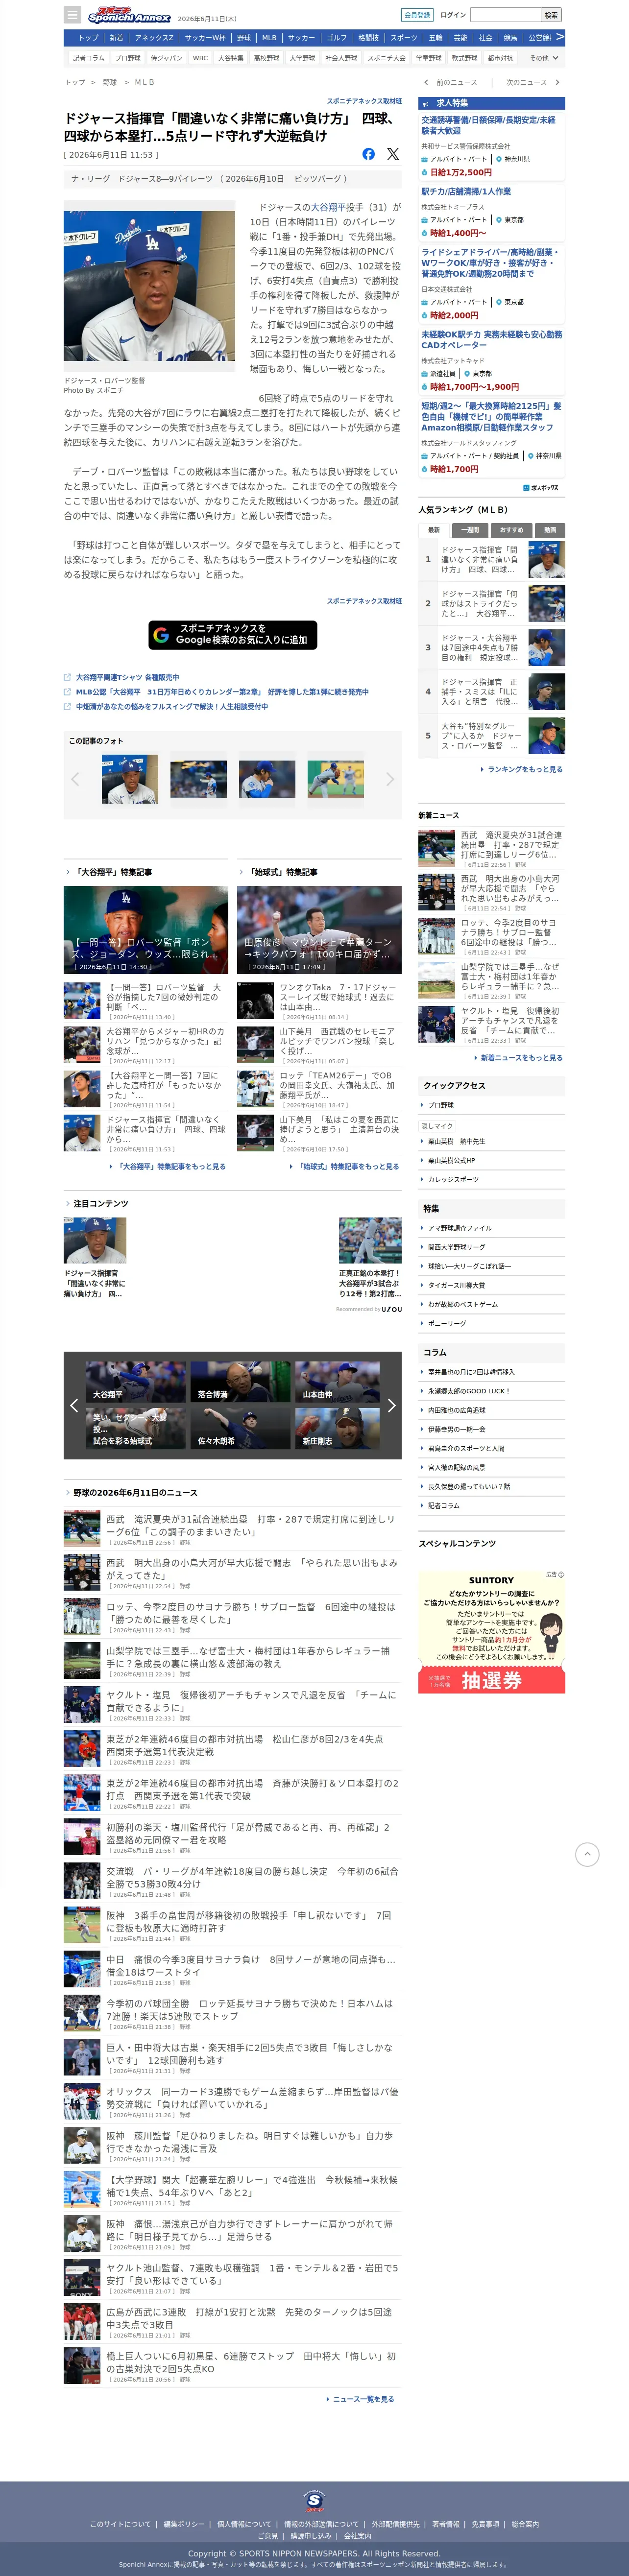Go to the previous slide of the player banner

pos(74,1405)
